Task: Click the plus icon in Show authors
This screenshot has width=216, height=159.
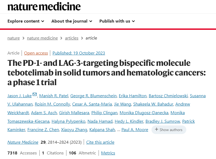Action: [x=157, y=129]
